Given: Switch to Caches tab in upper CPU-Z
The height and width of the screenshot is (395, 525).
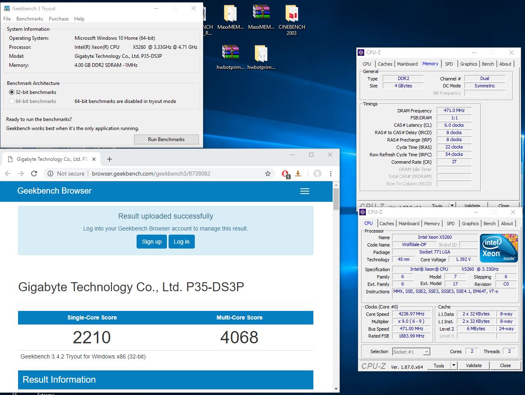Looking at the screenshot, I should click(385, 64).
